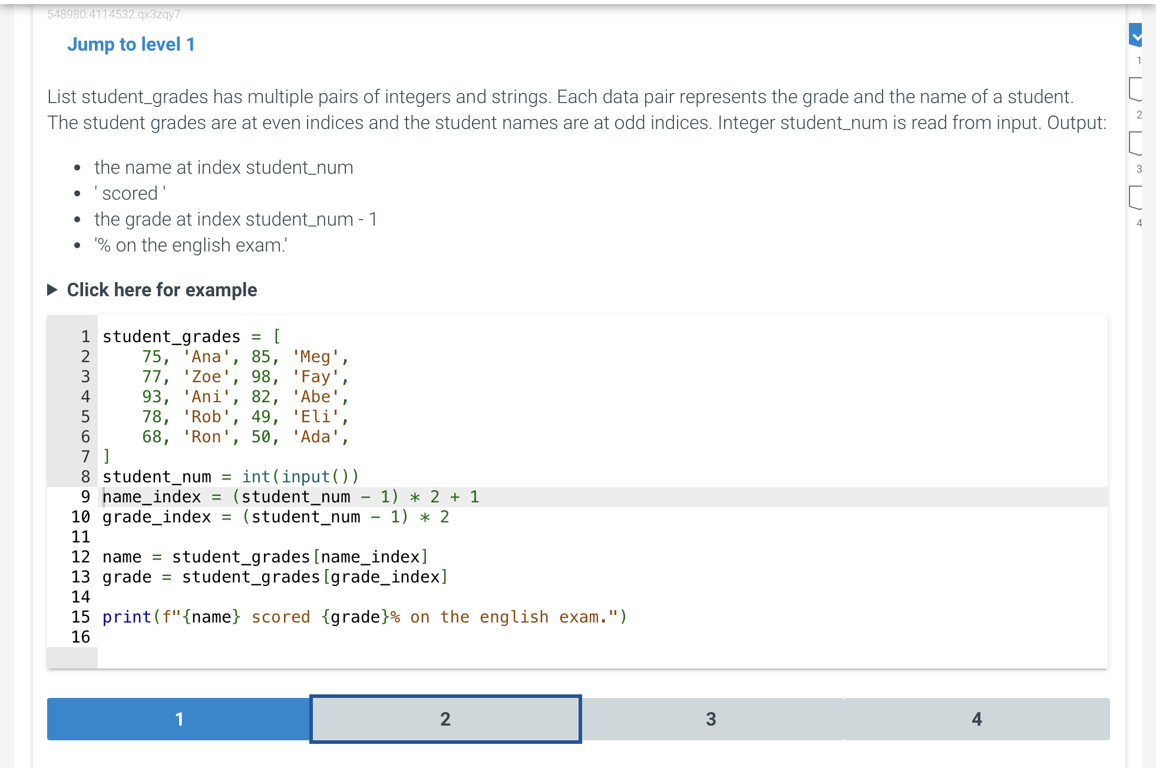This screenshot has height=768, width=1156.
Task: Click the completed checkmark badge for level 1
Action: coord(1135,35)
